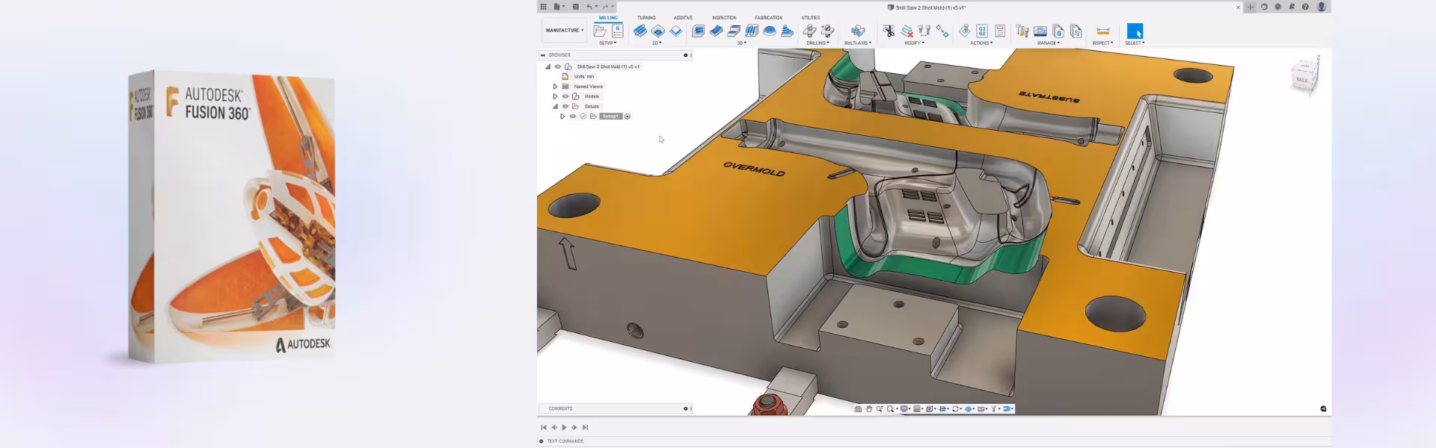Expand the Models node
Image resolution: width=1436 pixels, height=448 pixels.
point(555,96)
